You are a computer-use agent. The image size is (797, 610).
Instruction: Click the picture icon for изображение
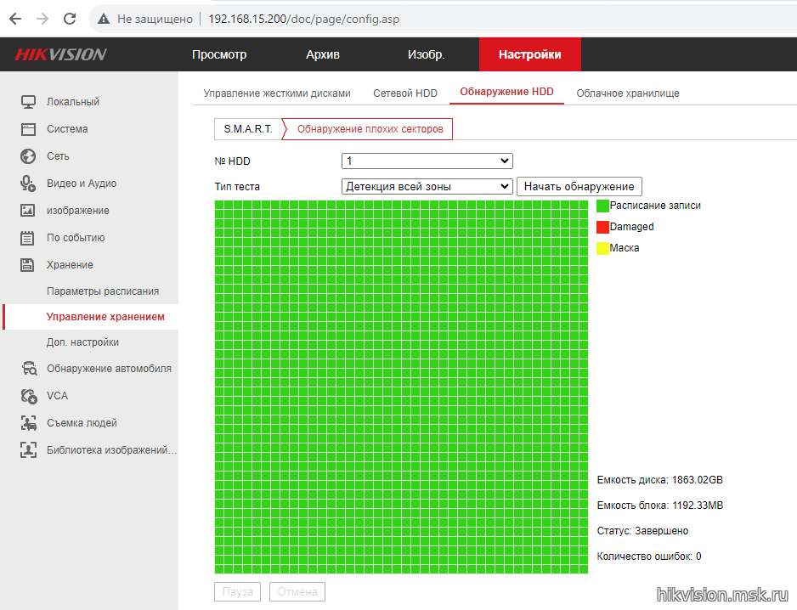(x=28, y=211)
